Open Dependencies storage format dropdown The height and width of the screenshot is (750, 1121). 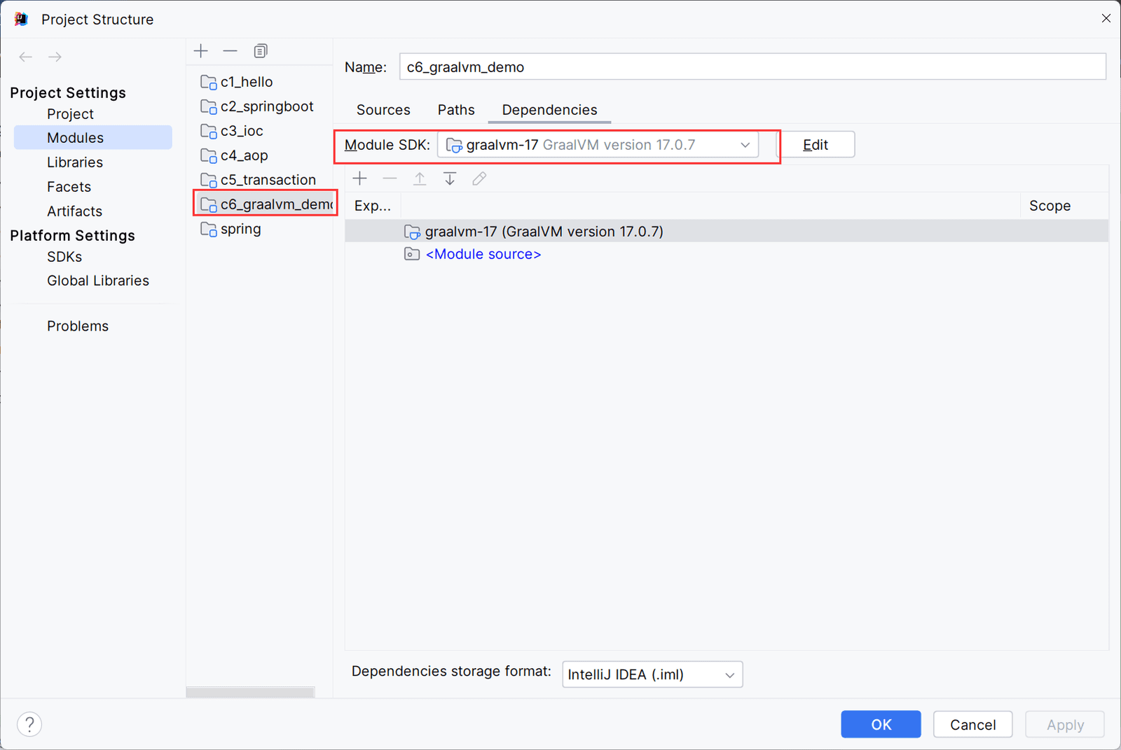pos(652,674)
